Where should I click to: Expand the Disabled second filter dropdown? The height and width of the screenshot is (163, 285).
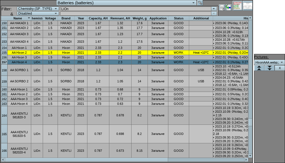(x=56, y=13)
